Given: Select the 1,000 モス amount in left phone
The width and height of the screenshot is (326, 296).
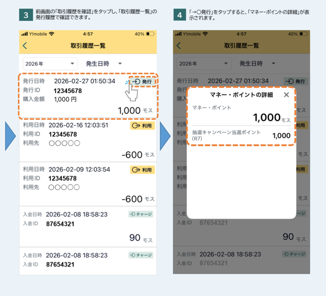Looking at the screenshot, I should point(135,111).
